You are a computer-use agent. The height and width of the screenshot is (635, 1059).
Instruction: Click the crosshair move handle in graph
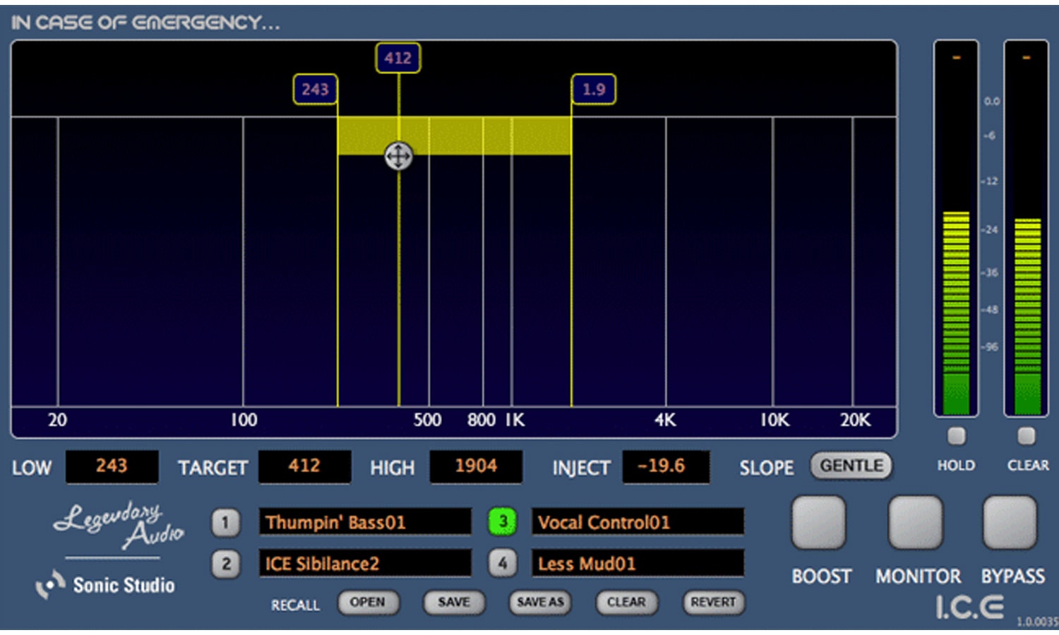[x=398, y=156]
